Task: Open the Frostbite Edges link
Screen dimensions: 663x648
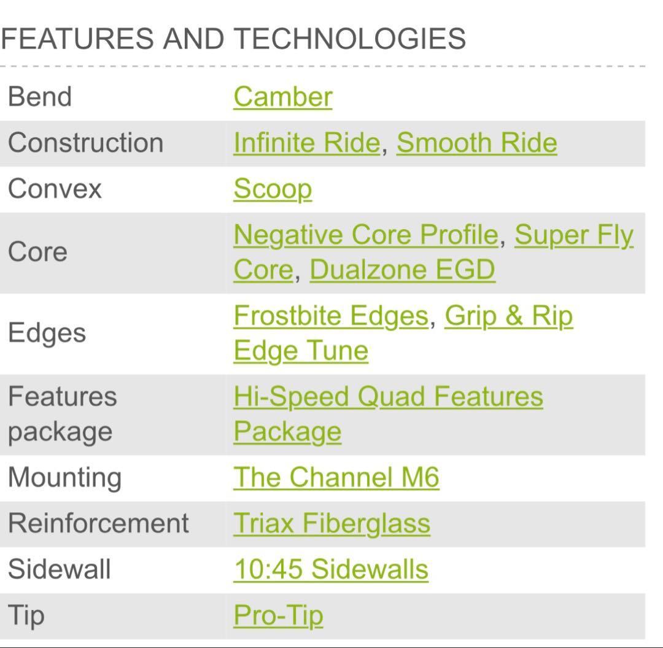Action: [330, 316]
